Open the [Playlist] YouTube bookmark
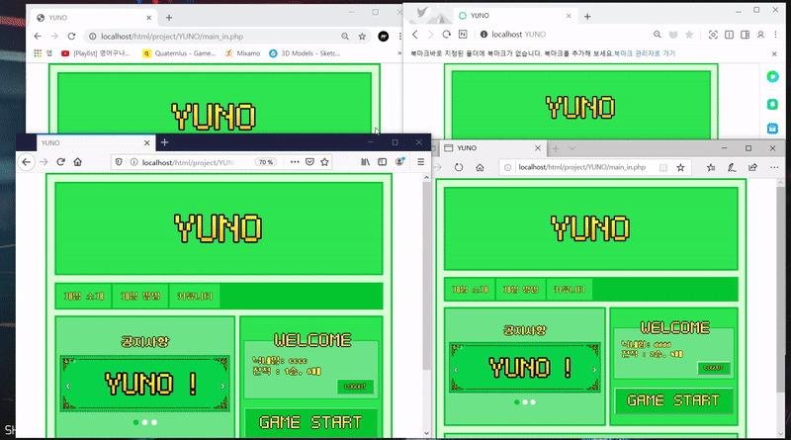This screenshot has height=440, width=791. 96,53
